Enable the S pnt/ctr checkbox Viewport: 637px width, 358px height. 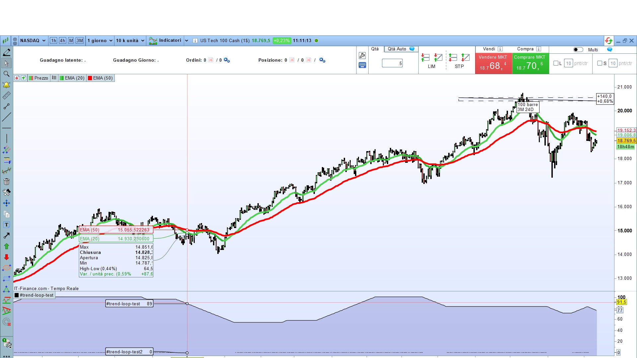click(x=600, y=63)
